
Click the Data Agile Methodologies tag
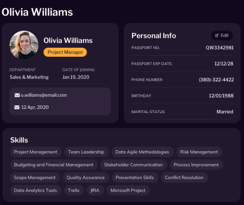tap(142, 152)
